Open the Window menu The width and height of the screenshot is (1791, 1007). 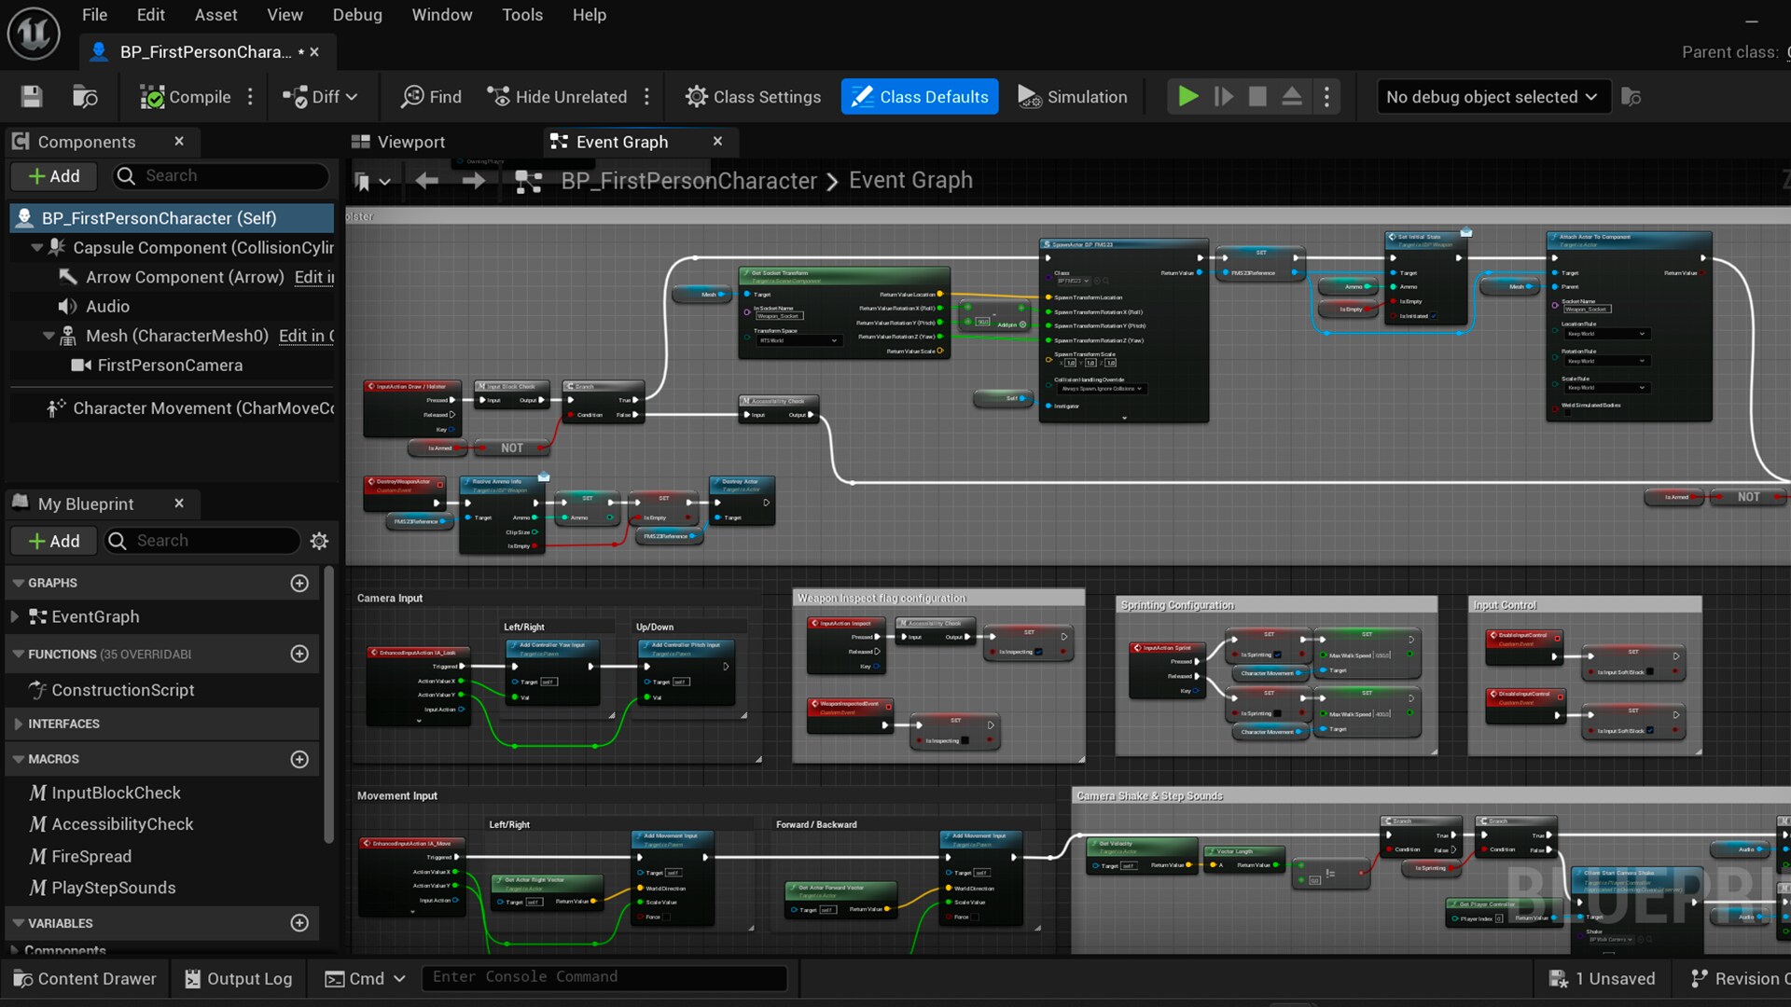coord(441,15)
